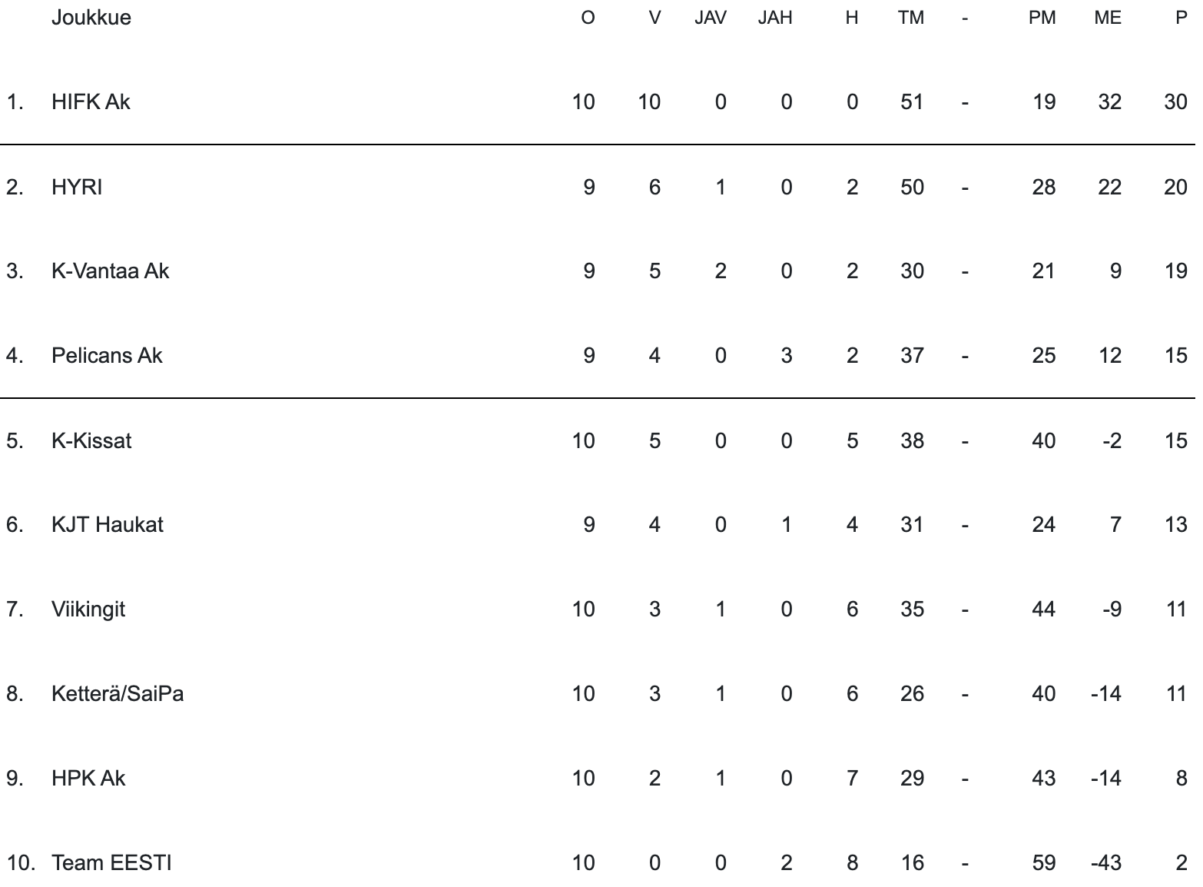Viewport: 1203px width, 887px height.
Task: Select the HPK Ak team
Action: point(88,778)
